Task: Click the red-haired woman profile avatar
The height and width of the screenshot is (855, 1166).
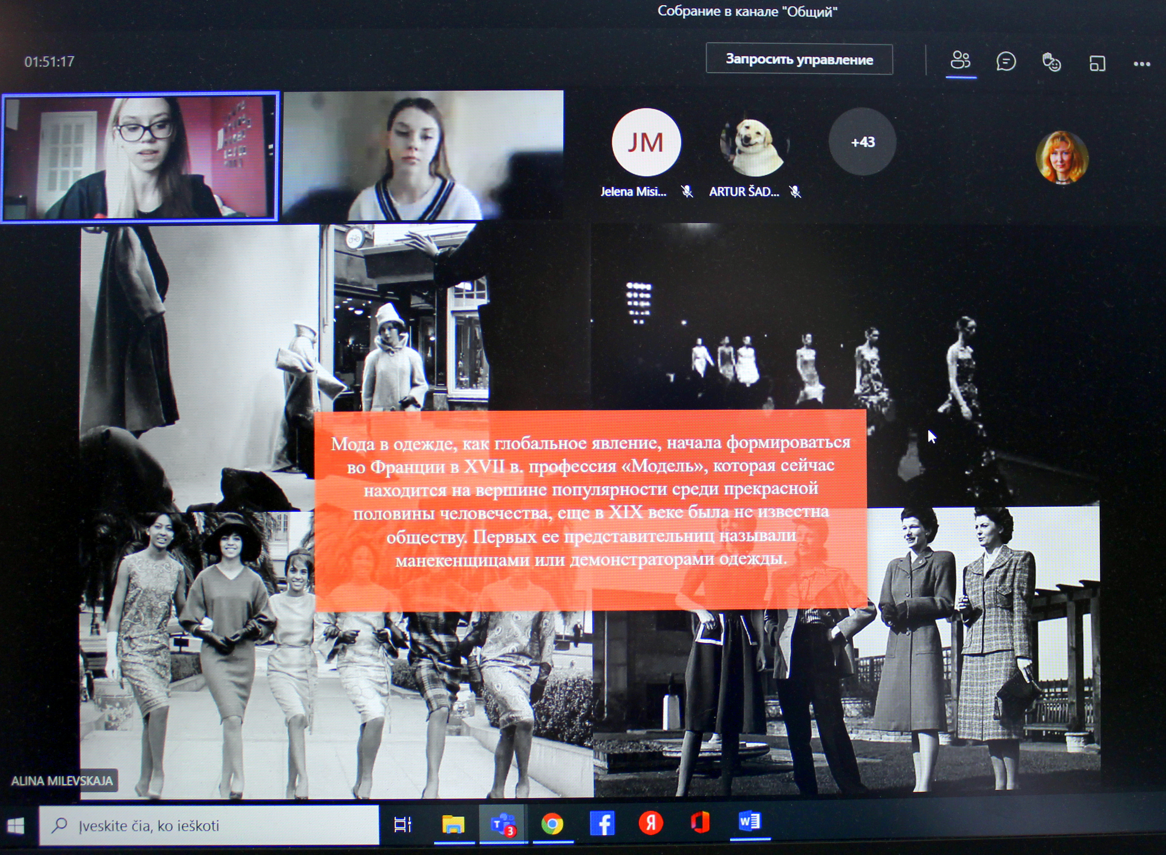Action: pos(1062,157)
